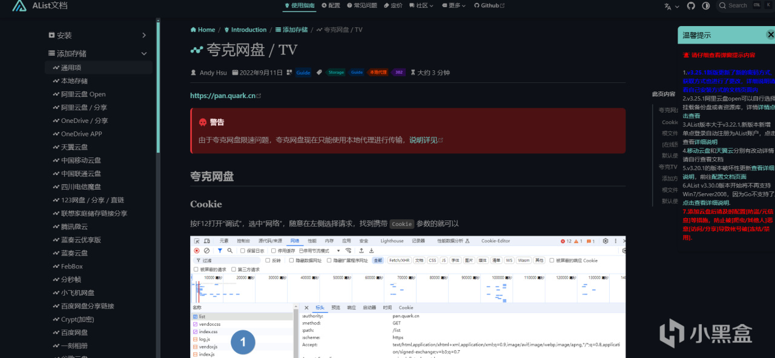Open OneDrive APP sidebar page

tap(98, 134)
